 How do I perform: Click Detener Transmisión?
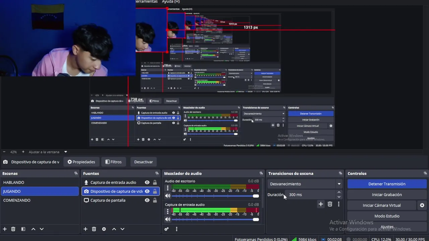[387, 184]
